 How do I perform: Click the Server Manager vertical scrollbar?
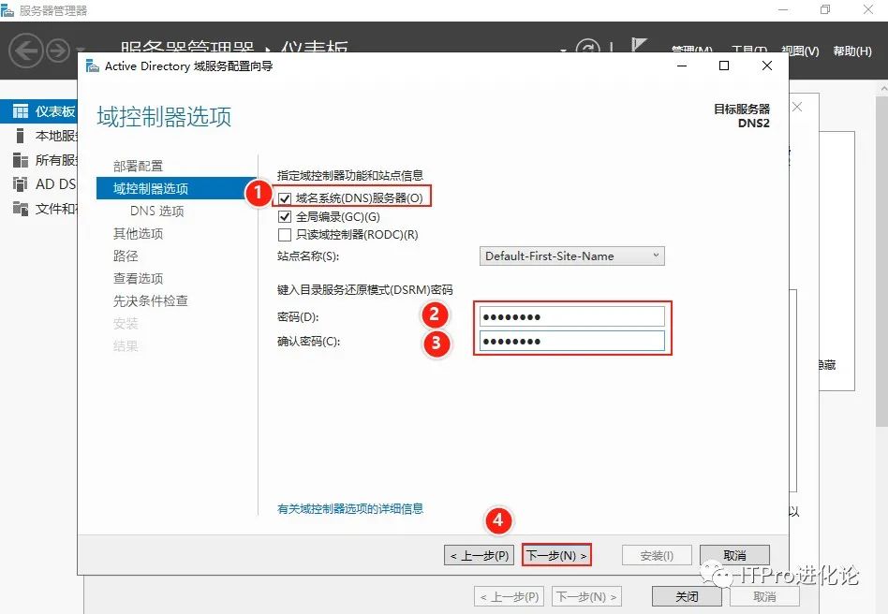(881, 260)
